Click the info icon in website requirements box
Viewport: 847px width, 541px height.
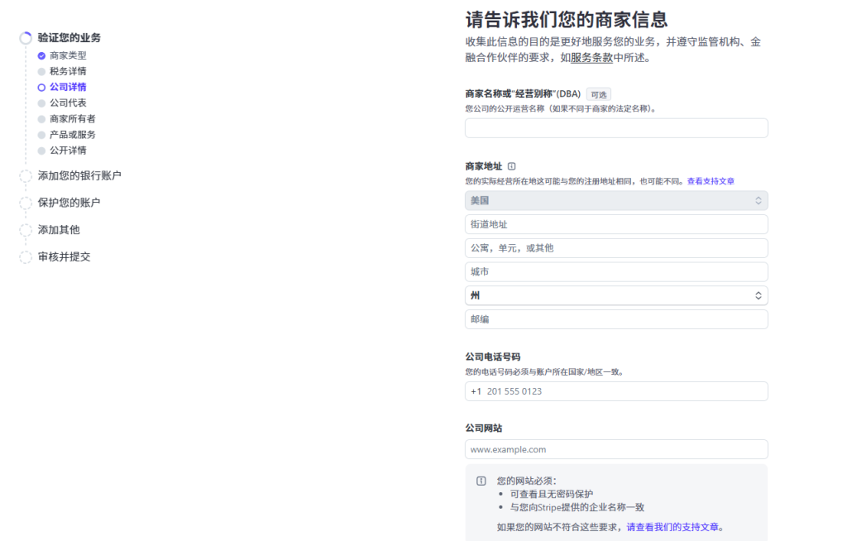[481, 481]
